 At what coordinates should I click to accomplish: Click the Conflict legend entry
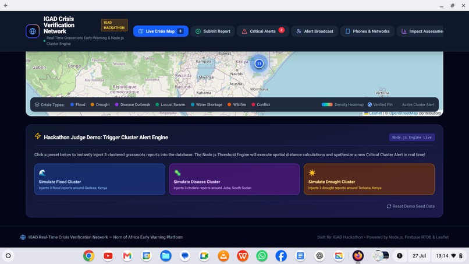click(261, 104)
